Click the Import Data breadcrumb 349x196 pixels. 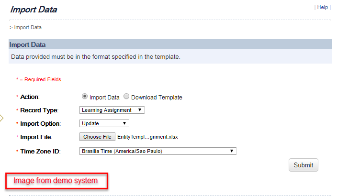coord(28,27)
